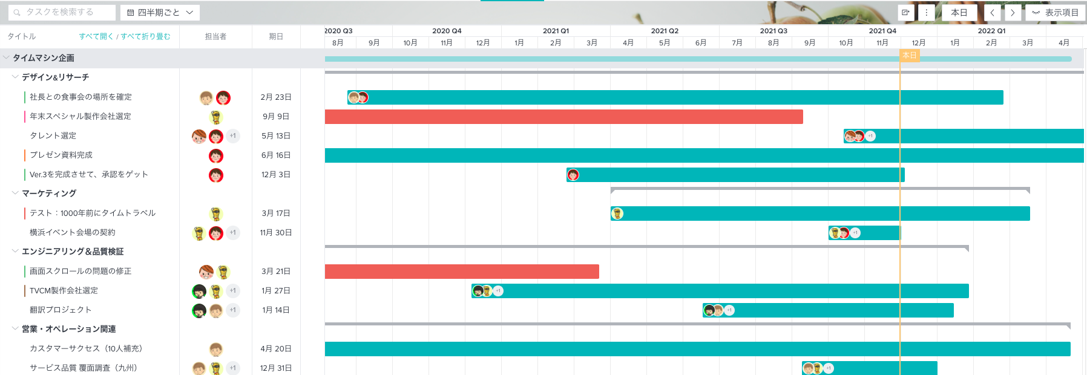Click the 期日 column header

coord(276,36)
